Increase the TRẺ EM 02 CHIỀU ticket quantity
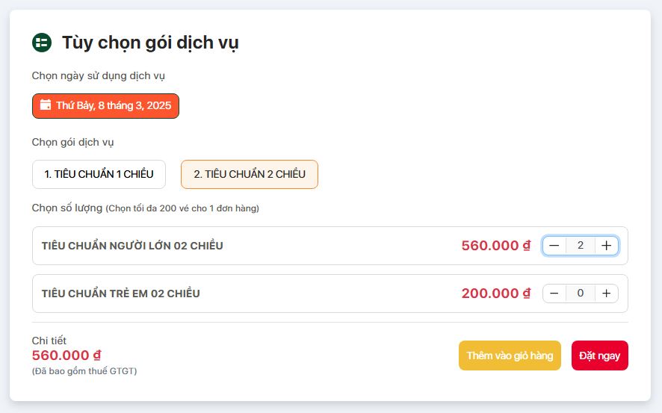 [x=607, y=294]
